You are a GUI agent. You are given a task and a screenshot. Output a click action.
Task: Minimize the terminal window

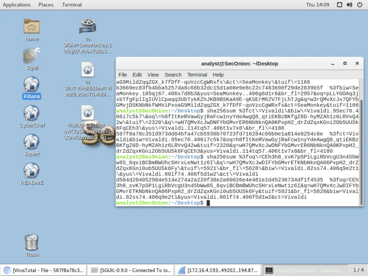[x=333, y=64]
